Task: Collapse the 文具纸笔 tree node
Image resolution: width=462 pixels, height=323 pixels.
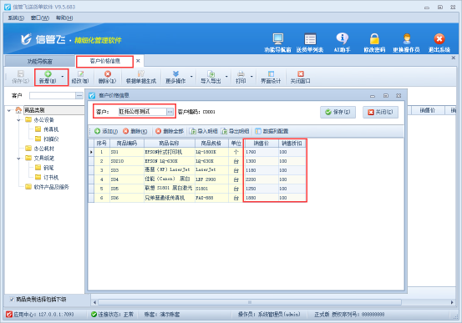Action: [x=18, y=159]
